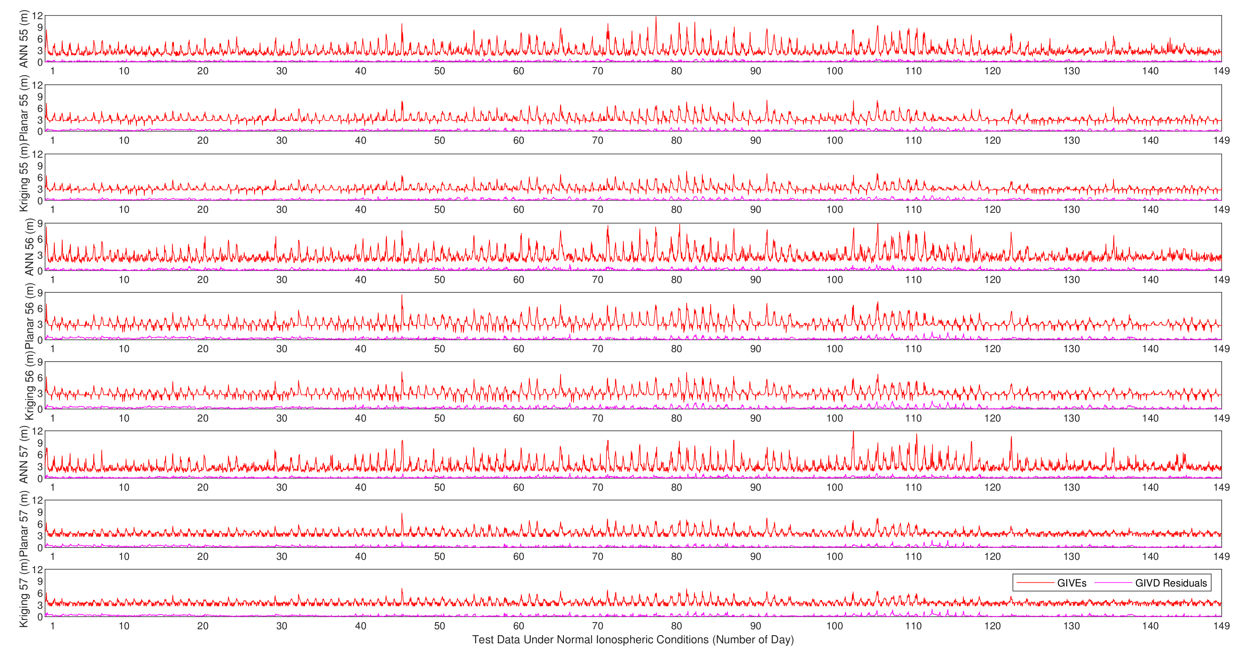This screenshot has height=658, width=1245.
Task: Click tick label 1 under top ANN 55 plot
Action: click(53, 71)
